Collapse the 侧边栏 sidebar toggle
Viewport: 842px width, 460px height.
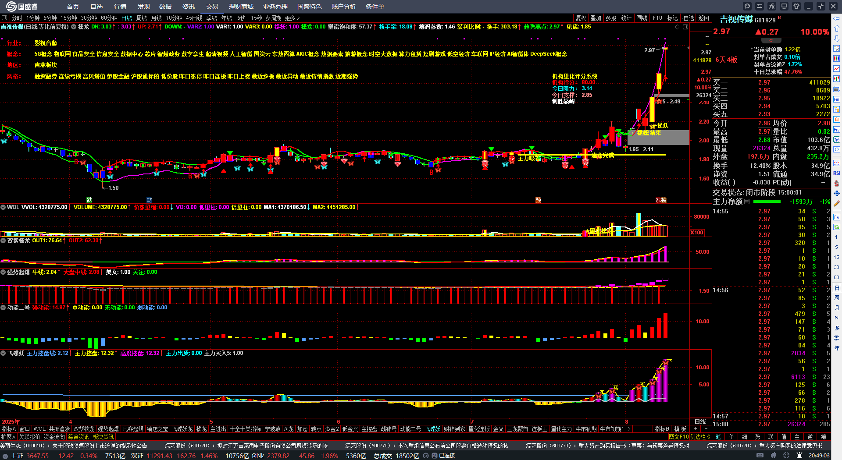pos(700,437)
